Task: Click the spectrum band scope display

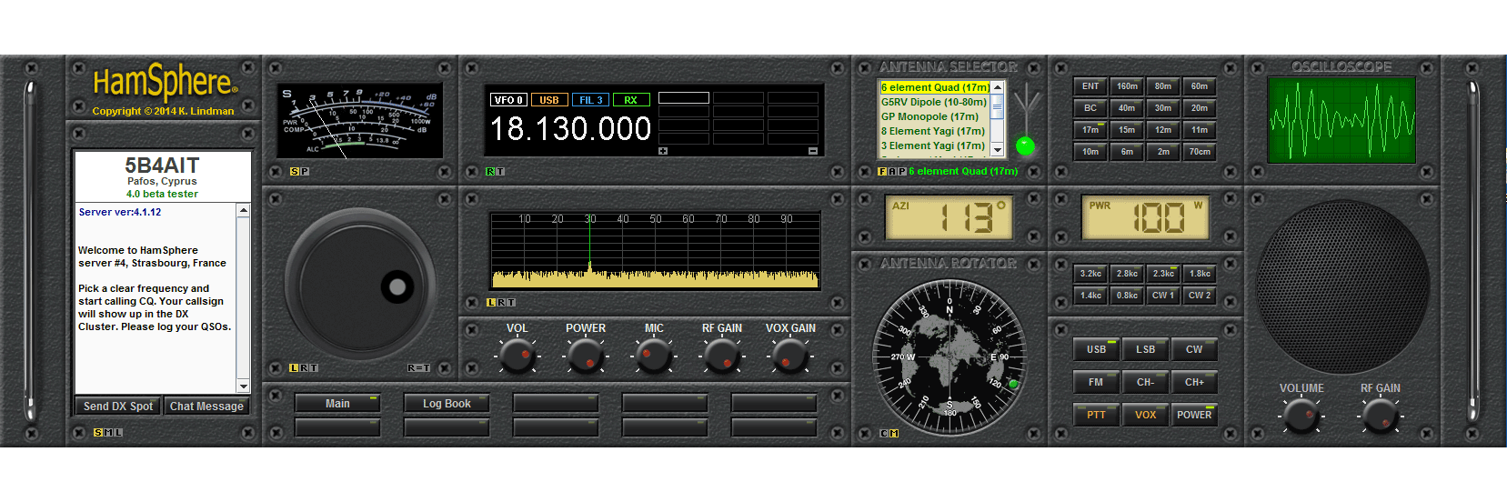Action: point(655,251)
